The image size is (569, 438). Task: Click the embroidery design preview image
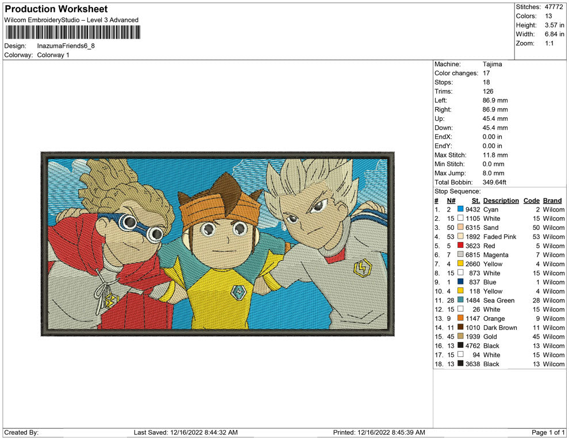point(218,244)
